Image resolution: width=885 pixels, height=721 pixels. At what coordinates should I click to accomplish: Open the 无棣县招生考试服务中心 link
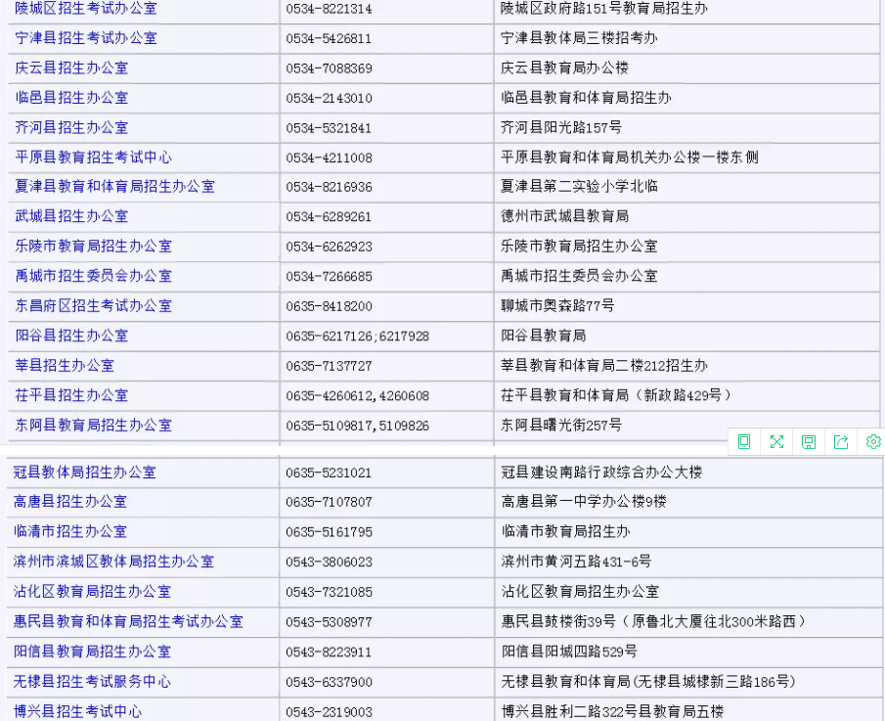[92, 682]
